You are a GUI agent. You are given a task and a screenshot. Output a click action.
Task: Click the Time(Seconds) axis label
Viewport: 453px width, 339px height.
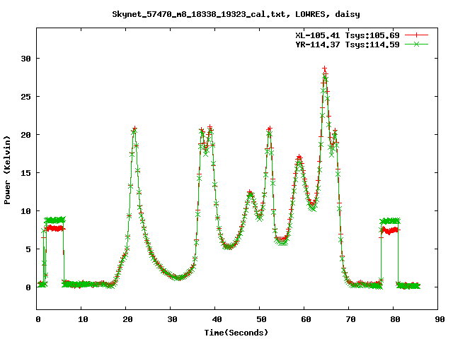pyautogui.click(x=236, y=333)
